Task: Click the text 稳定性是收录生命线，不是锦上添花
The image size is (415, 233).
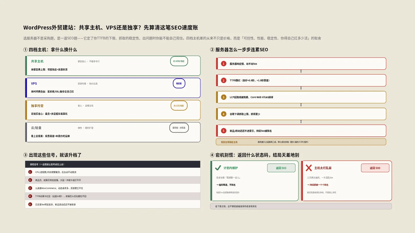Action: coord(322,193)
